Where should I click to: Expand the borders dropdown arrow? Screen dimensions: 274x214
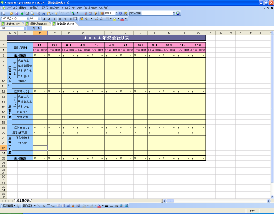tap(111, 19)
